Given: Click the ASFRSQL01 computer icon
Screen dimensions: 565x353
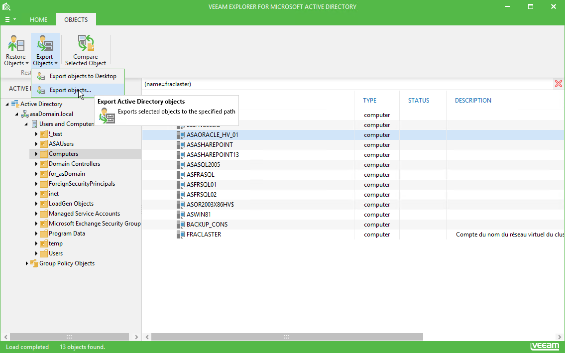Looking at the screenshot, I should tap(181, 185).
